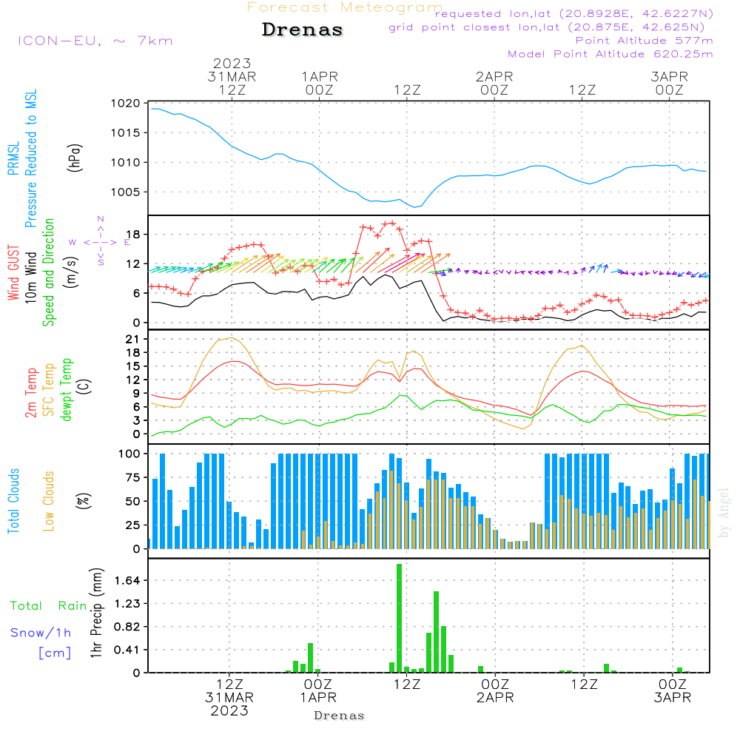The height and width of the screenshot is (740, 740).
Task: Click the tallest green rain bar near 12Z 1APR
Action: 400,618
